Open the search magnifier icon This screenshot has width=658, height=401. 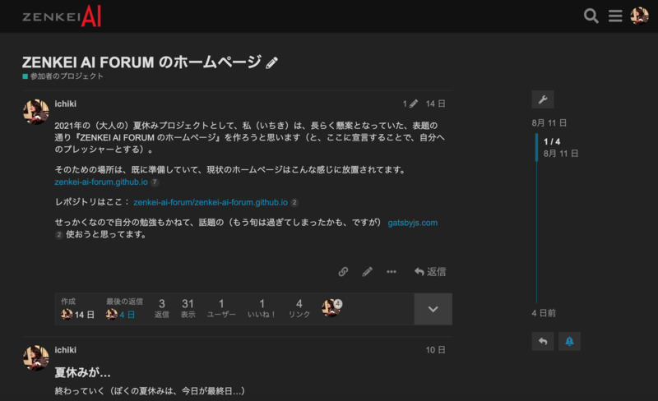tap(591, 16)
